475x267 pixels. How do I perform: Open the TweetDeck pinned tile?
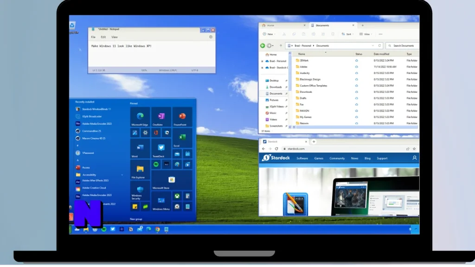(x=161, y=149)
